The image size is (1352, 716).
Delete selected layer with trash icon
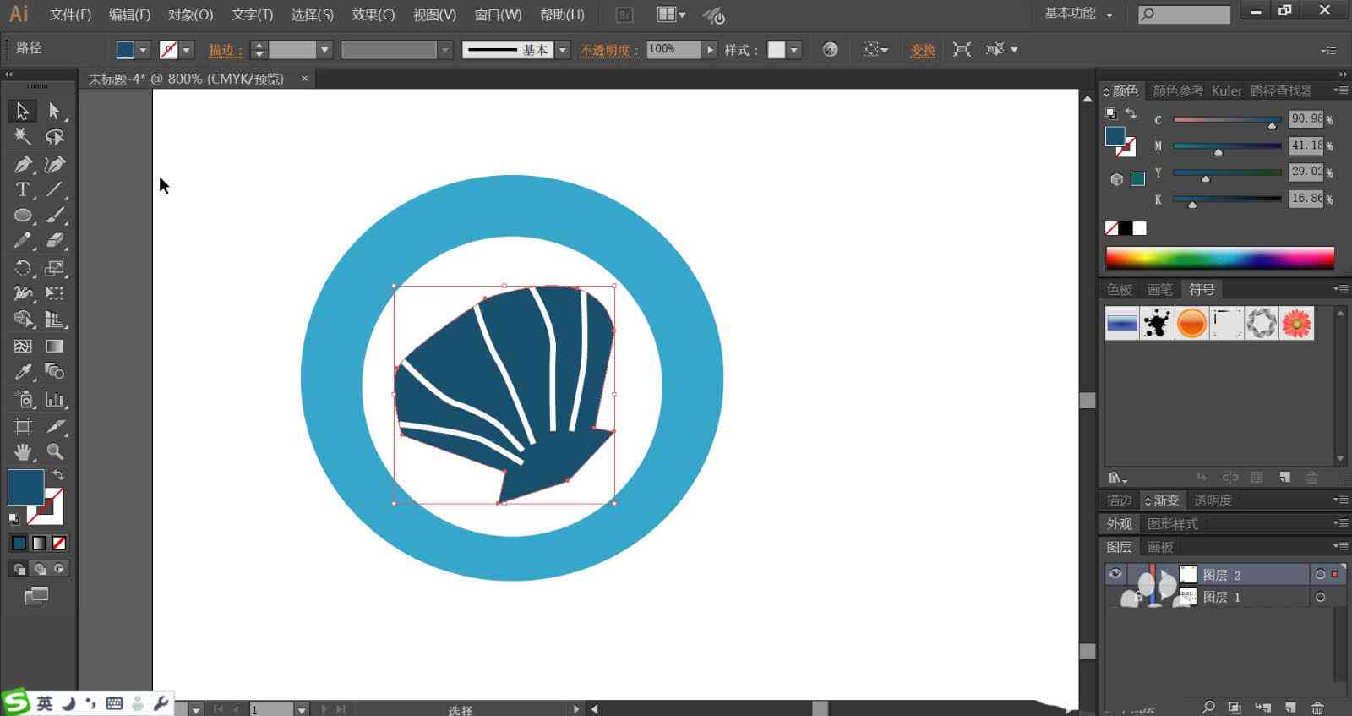1317,708
